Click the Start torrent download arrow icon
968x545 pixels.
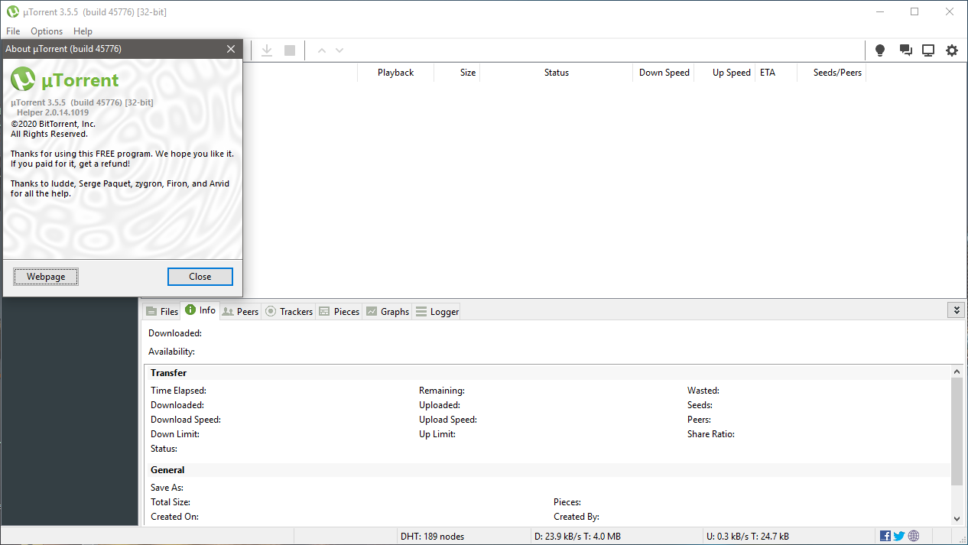267,50
